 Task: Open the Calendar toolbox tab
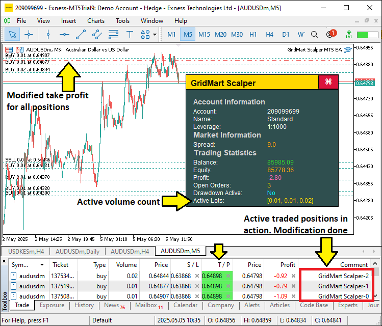(186, 305)
